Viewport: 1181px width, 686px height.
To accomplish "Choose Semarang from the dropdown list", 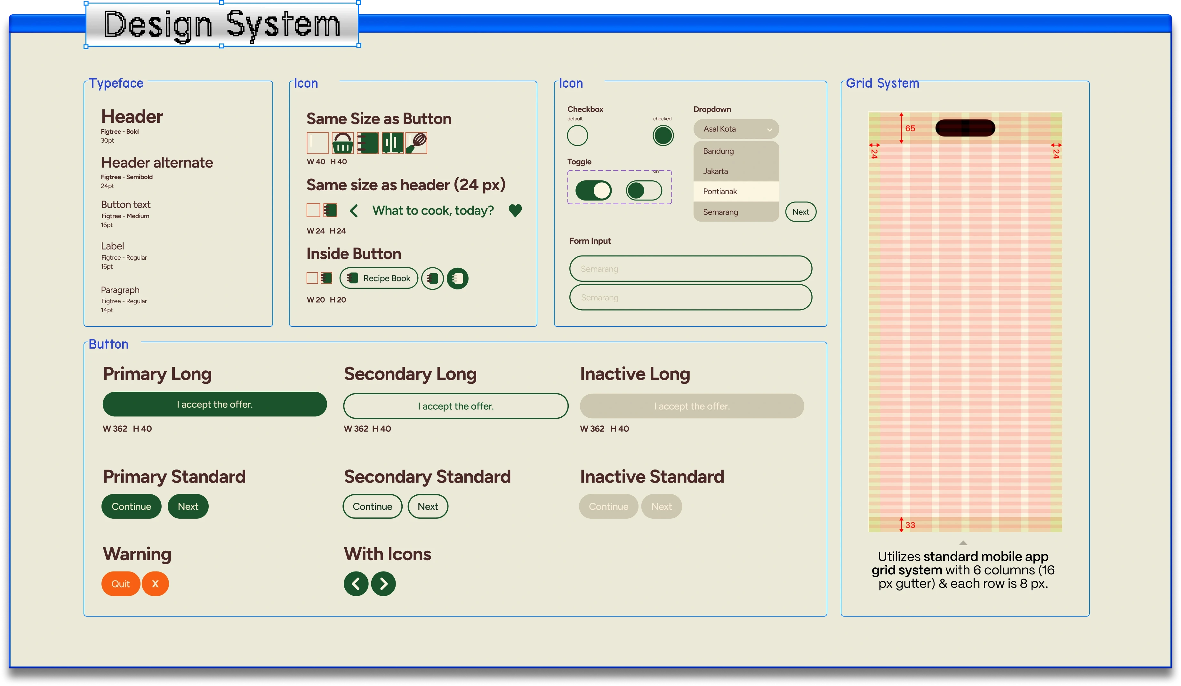I will click(x=736, y=212).
